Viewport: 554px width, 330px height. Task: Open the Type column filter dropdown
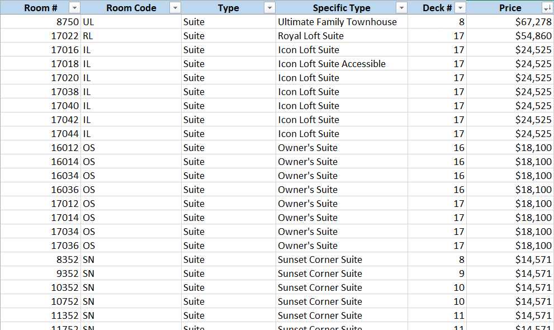(269, 7)
